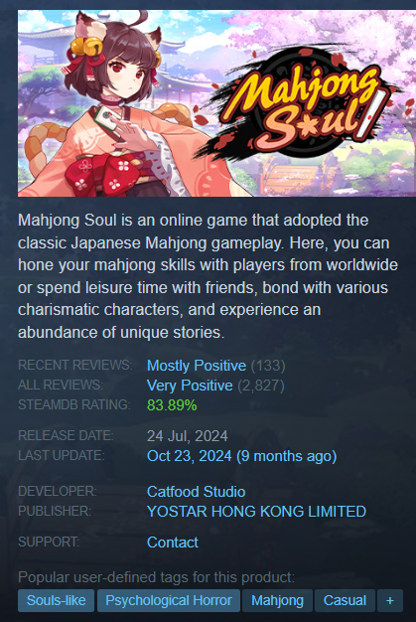Expand more tags with the plus button
This screenshot has width=416, height=622.
coord(390,600)
